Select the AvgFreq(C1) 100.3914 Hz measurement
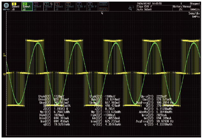Viewport: 203px width, 140px height. tap(155, 103)
